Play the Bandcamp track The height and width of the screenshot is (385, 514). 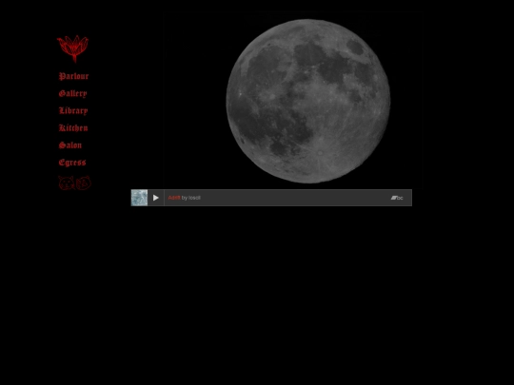click(x=156, y=198)
